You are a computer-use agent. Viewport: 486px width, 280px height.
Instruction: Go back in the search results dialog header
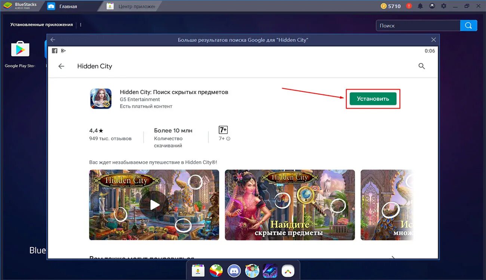53,40
